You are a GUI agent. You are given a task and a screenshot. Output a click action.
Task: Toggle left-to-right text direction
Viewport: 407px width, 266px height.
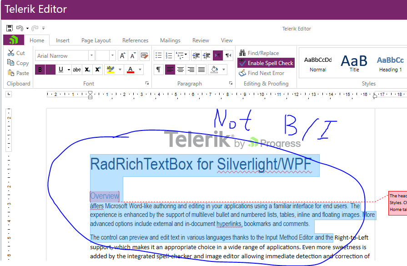tap(218, 55)
